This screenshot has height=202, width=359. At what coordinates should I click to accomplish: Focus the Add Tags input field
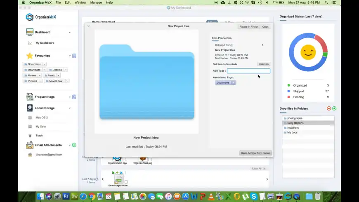(x=248, y=71)
